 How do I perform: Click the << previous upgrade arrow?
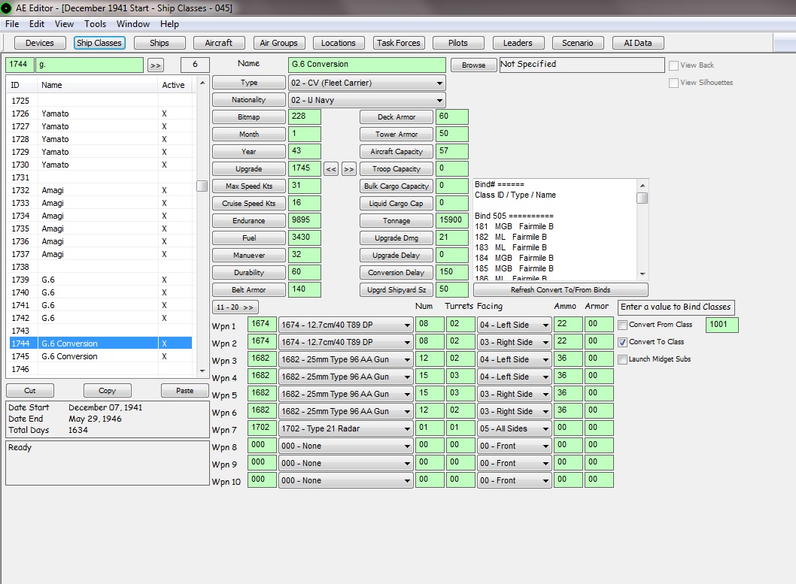[x=331, y=169]
